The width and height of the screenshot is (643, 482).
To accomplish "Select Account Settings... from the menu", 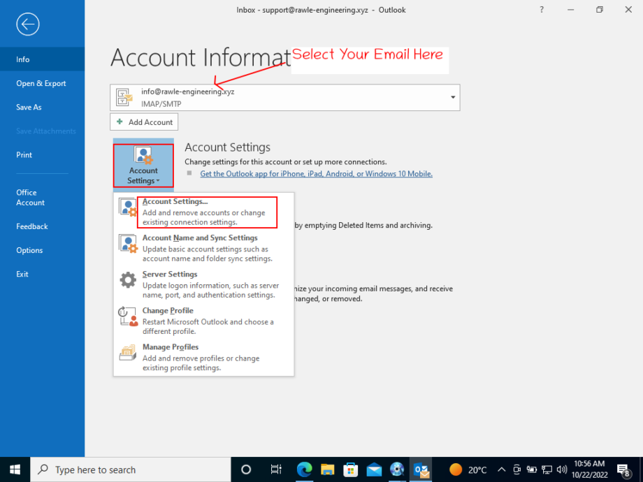I will tap(175, 202).
